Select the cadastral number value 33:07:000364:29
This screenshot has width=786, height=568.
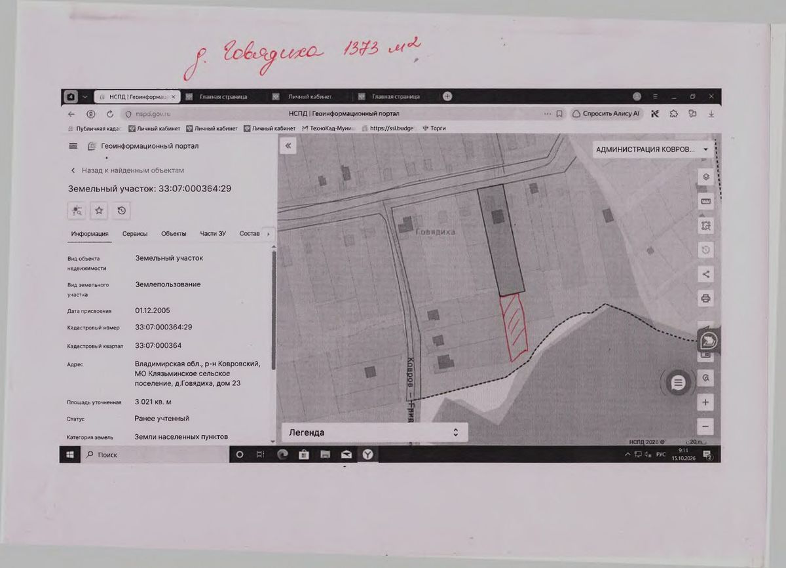[163, 327]
